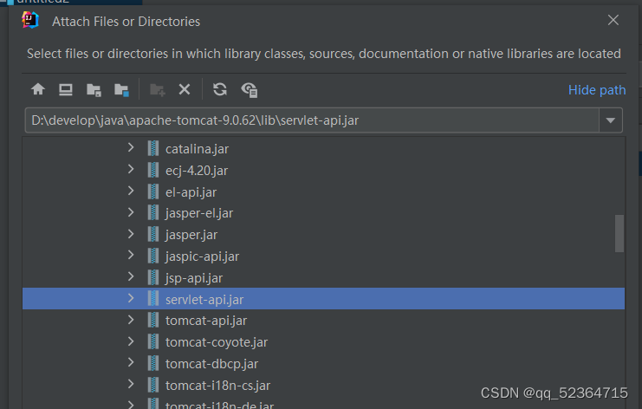642x409 pixels.
Task: Click the jar archive icon beside jasper-el.jar
Action: pos(153,212)
